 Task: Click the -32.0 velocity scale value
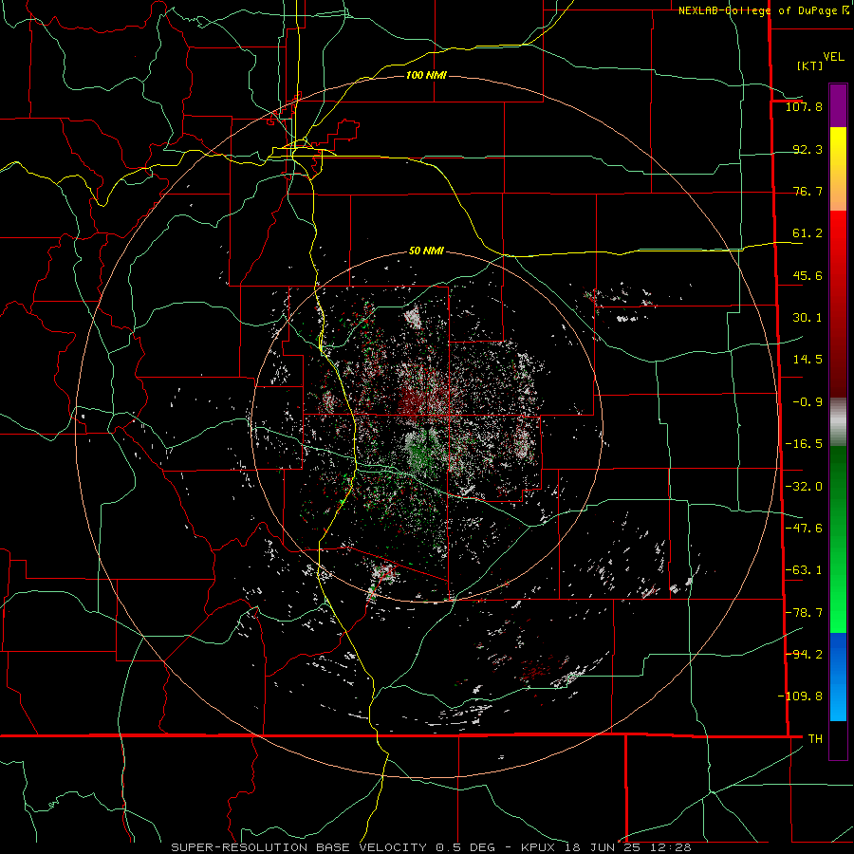click(x=804, y=487)
